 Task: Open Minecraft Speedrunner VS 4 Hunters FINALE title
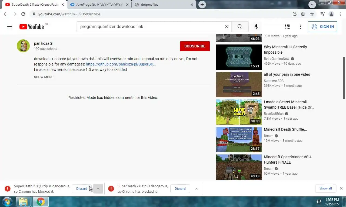(288, 160)
